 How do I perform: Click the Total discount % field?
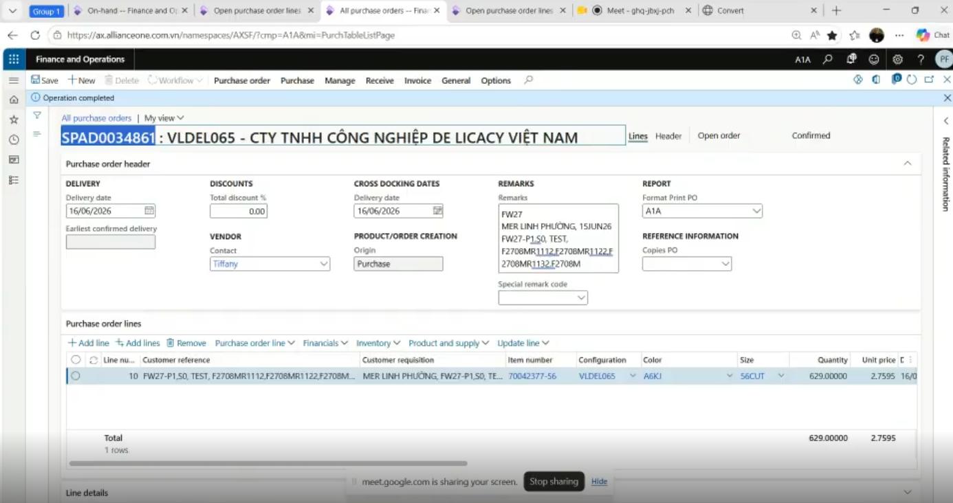coord(239,211)
